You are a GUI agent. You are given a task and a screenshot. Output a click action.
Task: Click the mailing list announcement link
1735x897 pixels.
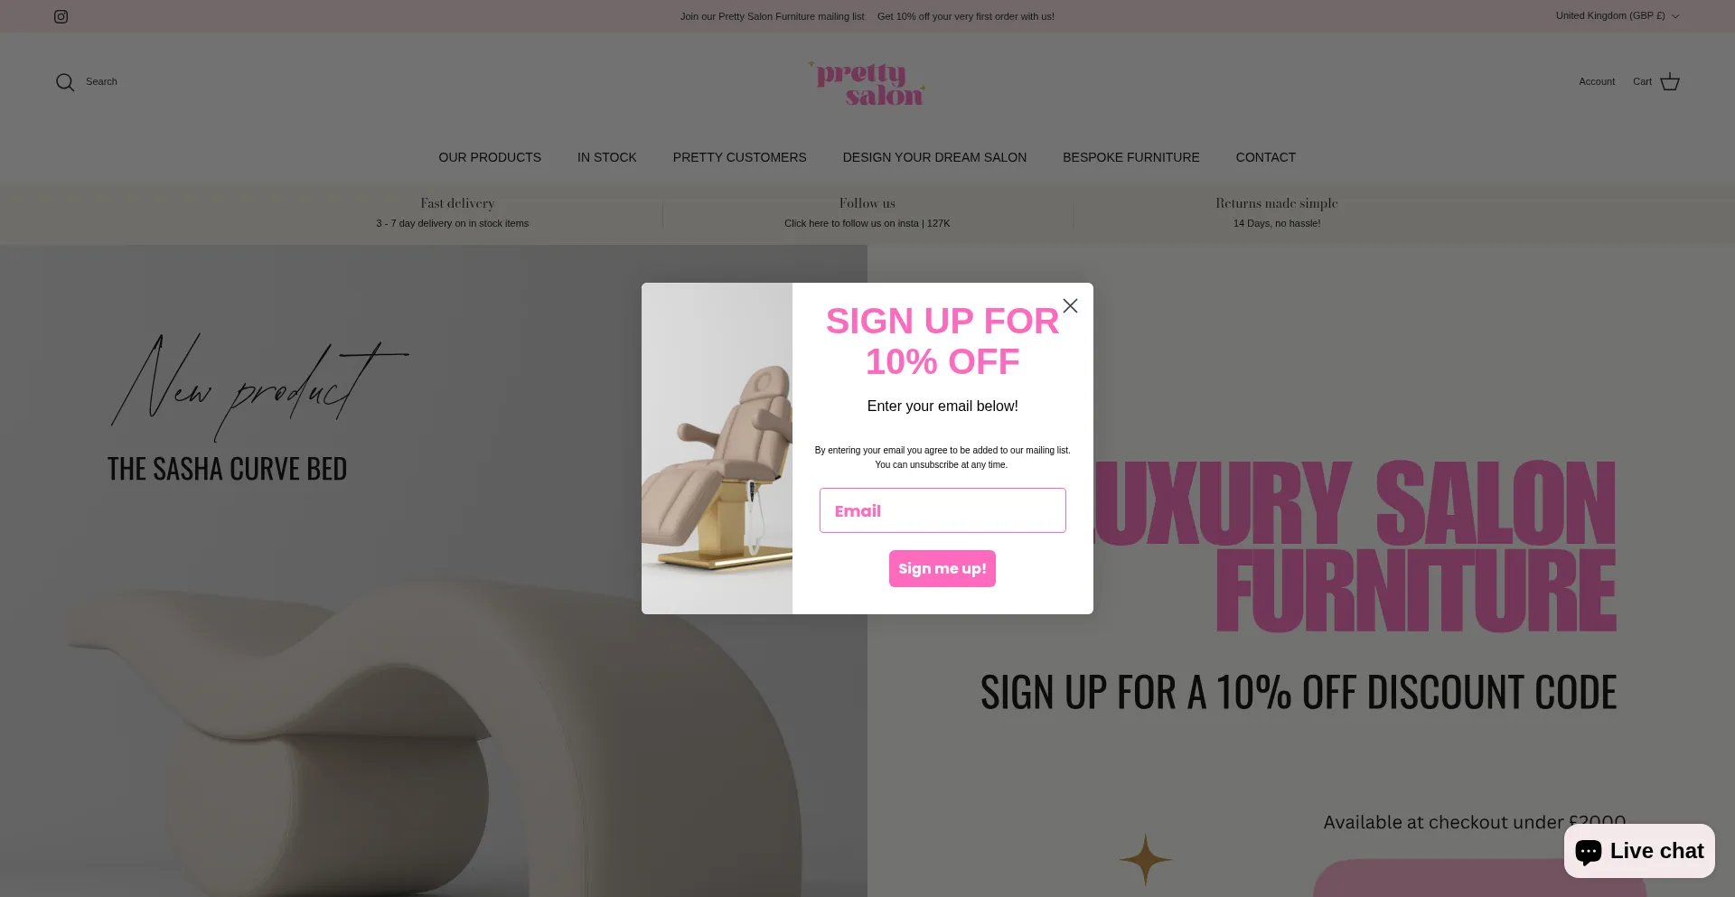[x=867, y=16]
